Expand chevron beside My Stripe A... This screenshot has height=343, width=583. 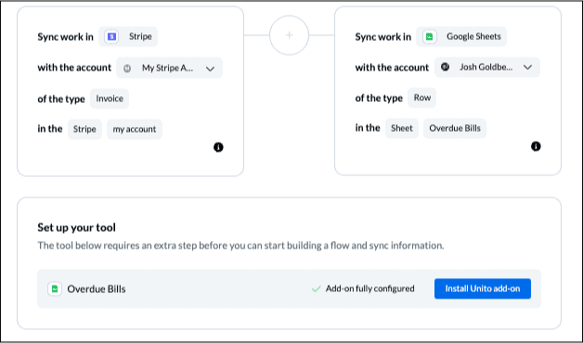211,69
